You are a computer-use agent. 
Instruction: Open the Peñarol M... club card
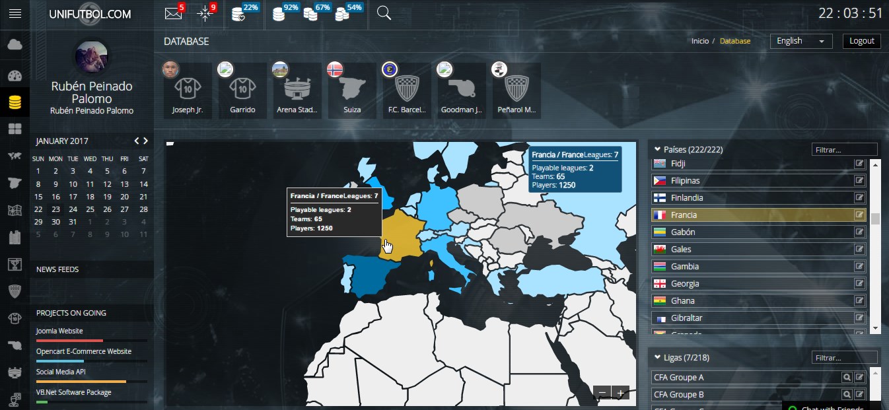click(x=517, y=90)
